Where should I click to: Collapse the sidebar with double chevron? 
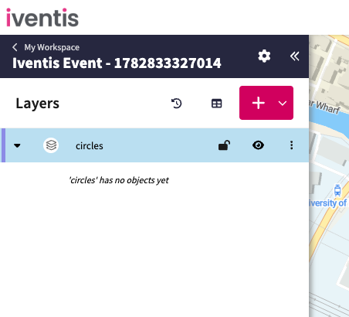294,56
